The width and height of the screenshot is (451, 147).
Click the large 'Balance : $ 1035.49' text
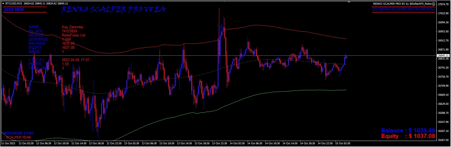pos(408,131)
